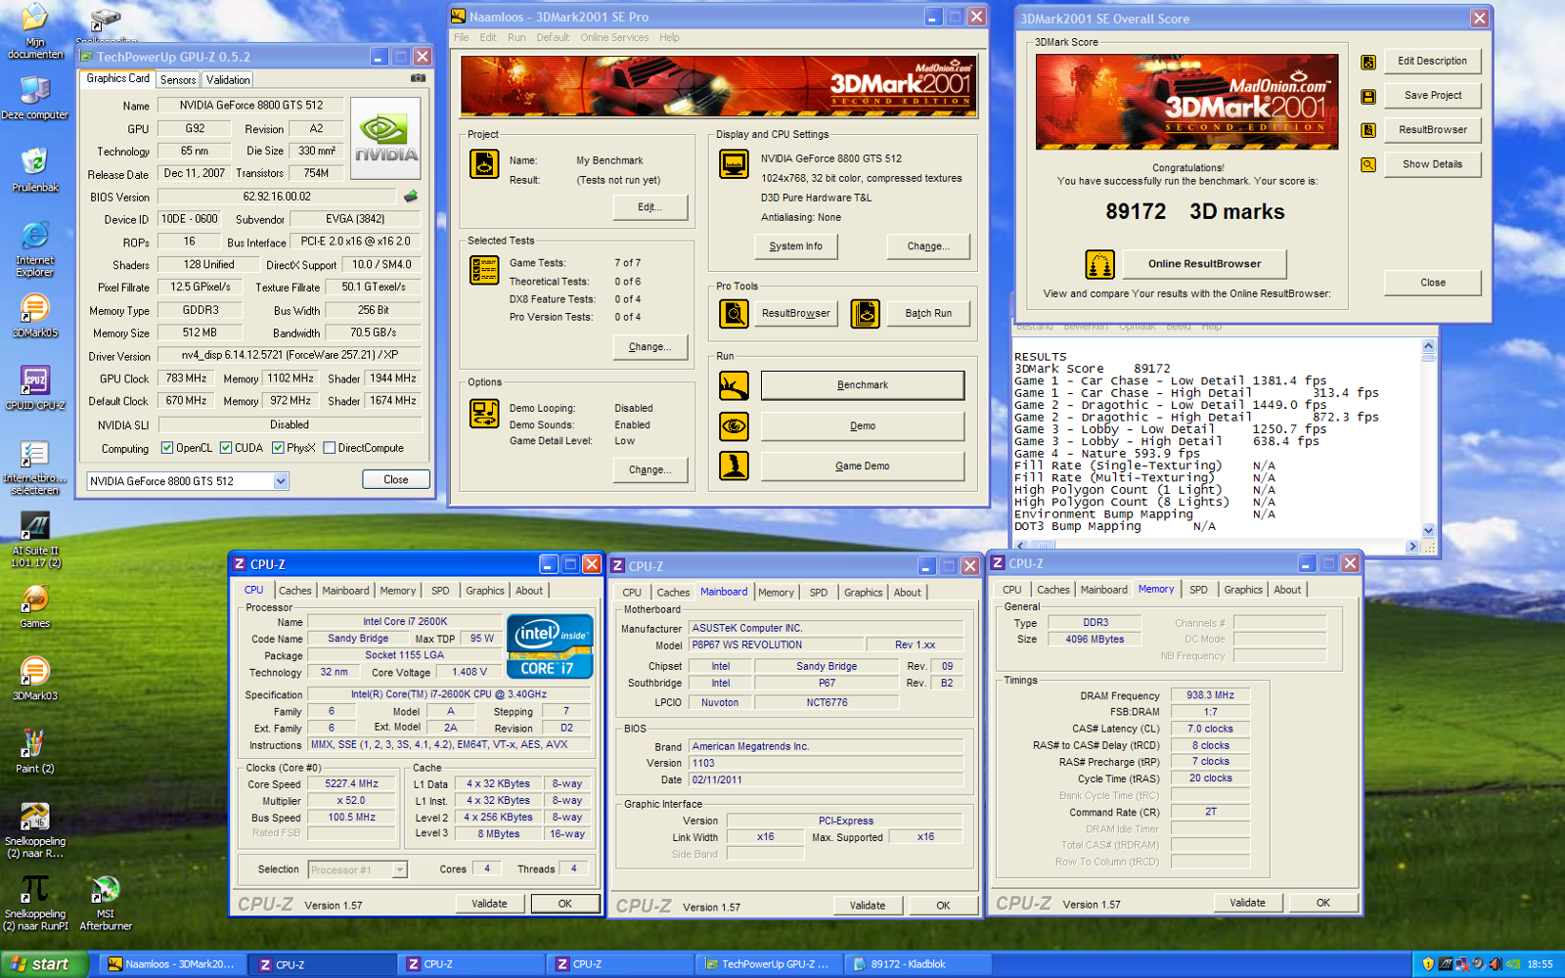Screen dimensions: 1565x978
Task: Click the Show Details button
Action: point(1433,164)
